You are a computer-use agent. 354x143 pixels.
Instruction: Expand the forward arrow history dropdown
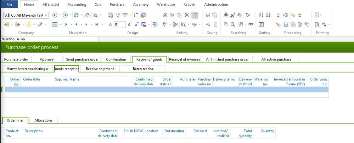[x=71, y=15]
